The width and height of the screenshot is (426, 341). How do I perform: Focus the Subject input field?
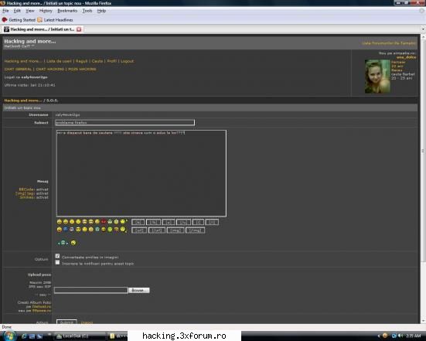coord(125,122)
